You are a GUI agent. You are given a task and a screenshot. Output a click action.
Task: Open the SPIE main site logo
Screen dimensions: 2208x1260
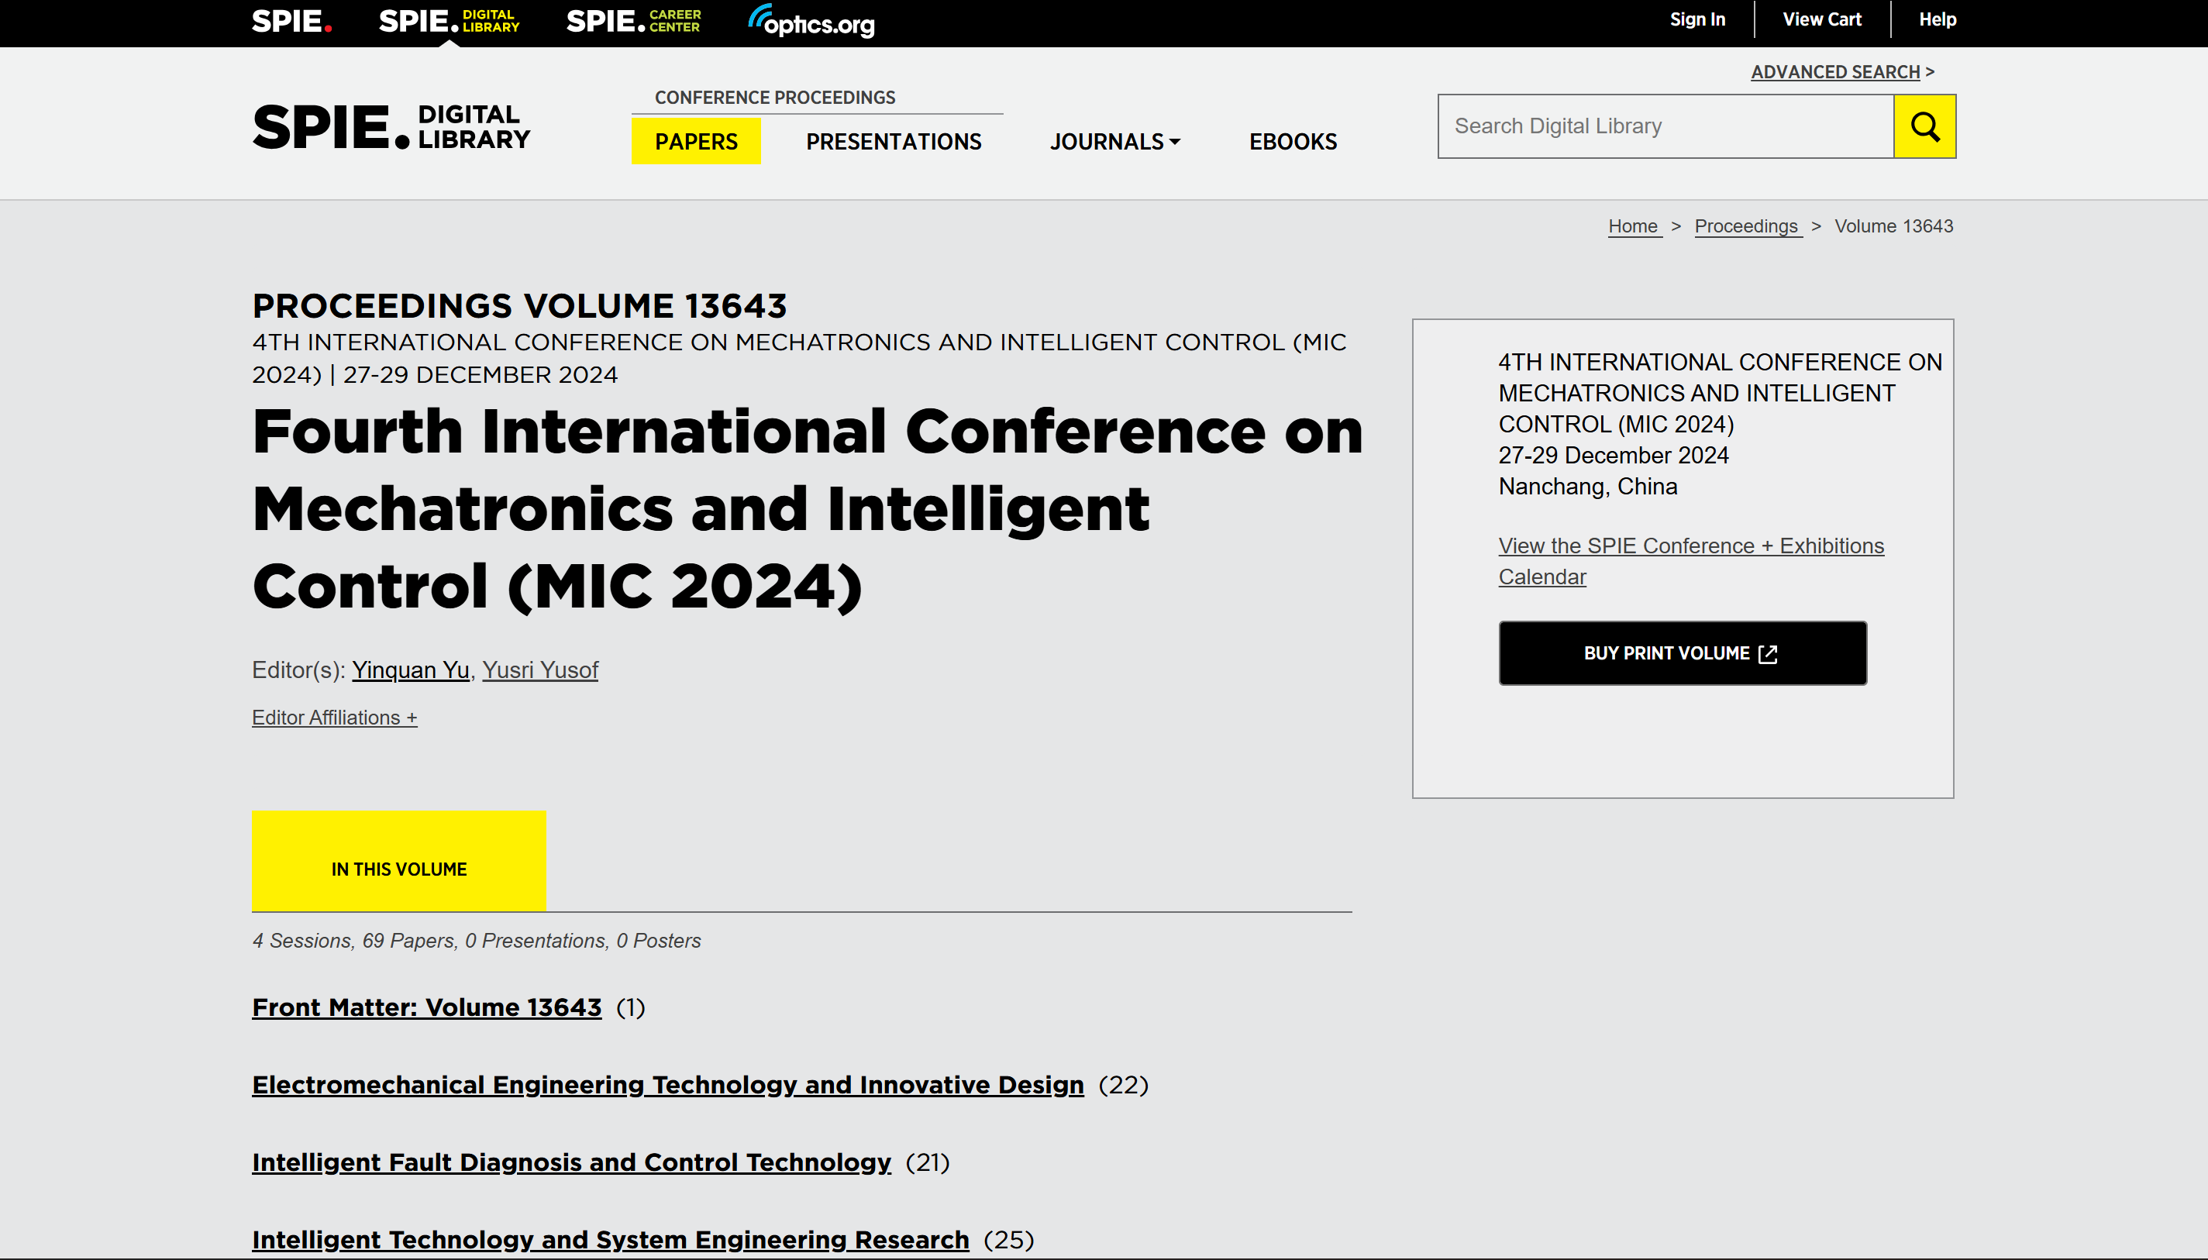[291, 21]
